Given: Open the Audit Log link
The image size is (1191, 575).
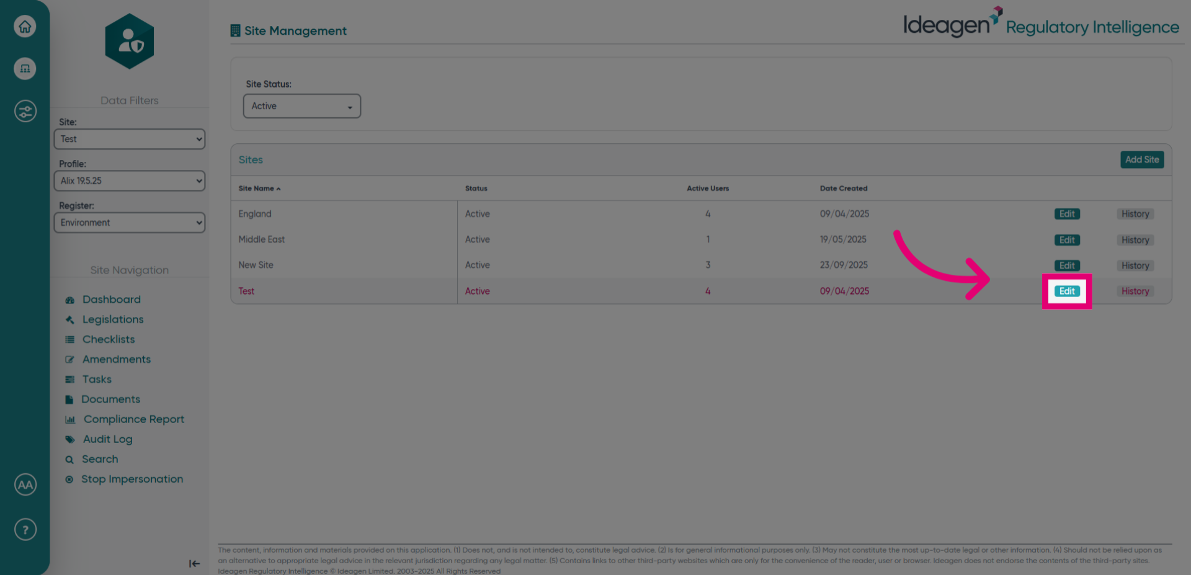Looking at the screenshot, I should coord(108,439).
